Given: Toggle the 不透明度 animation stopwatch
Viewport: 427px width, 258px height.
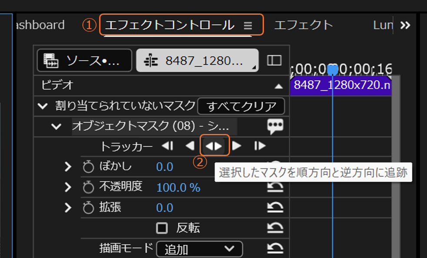Looking at the screenshot, I should (88, 187).
